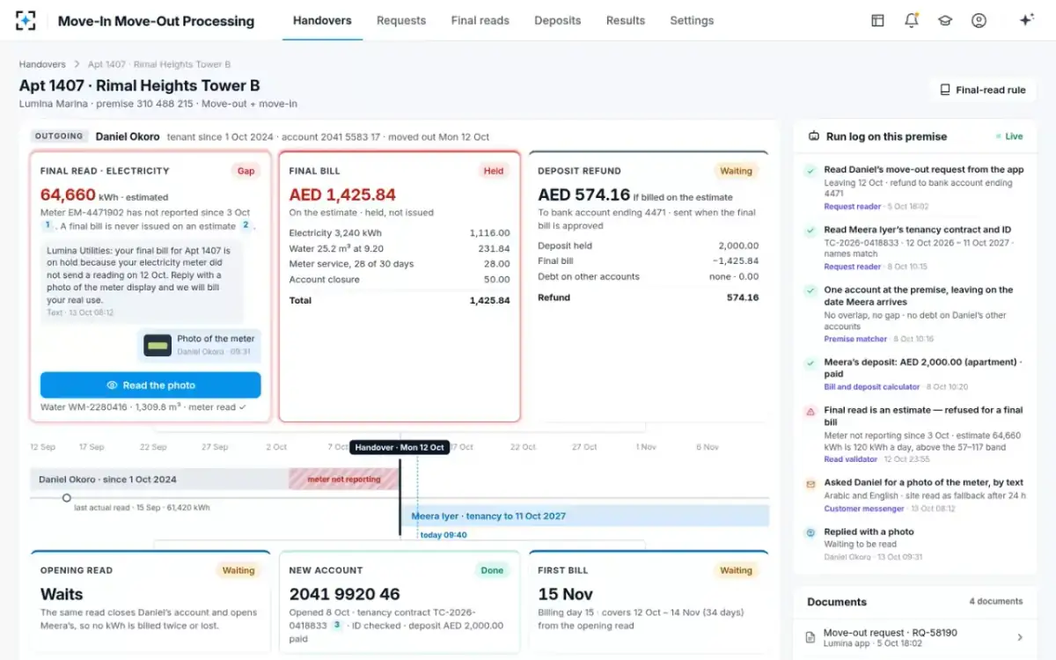Image resolution: width=1056 pixels, height=660 pixels.
Task: Click the Held badge on Final Bill card
Action: (494, 171)
